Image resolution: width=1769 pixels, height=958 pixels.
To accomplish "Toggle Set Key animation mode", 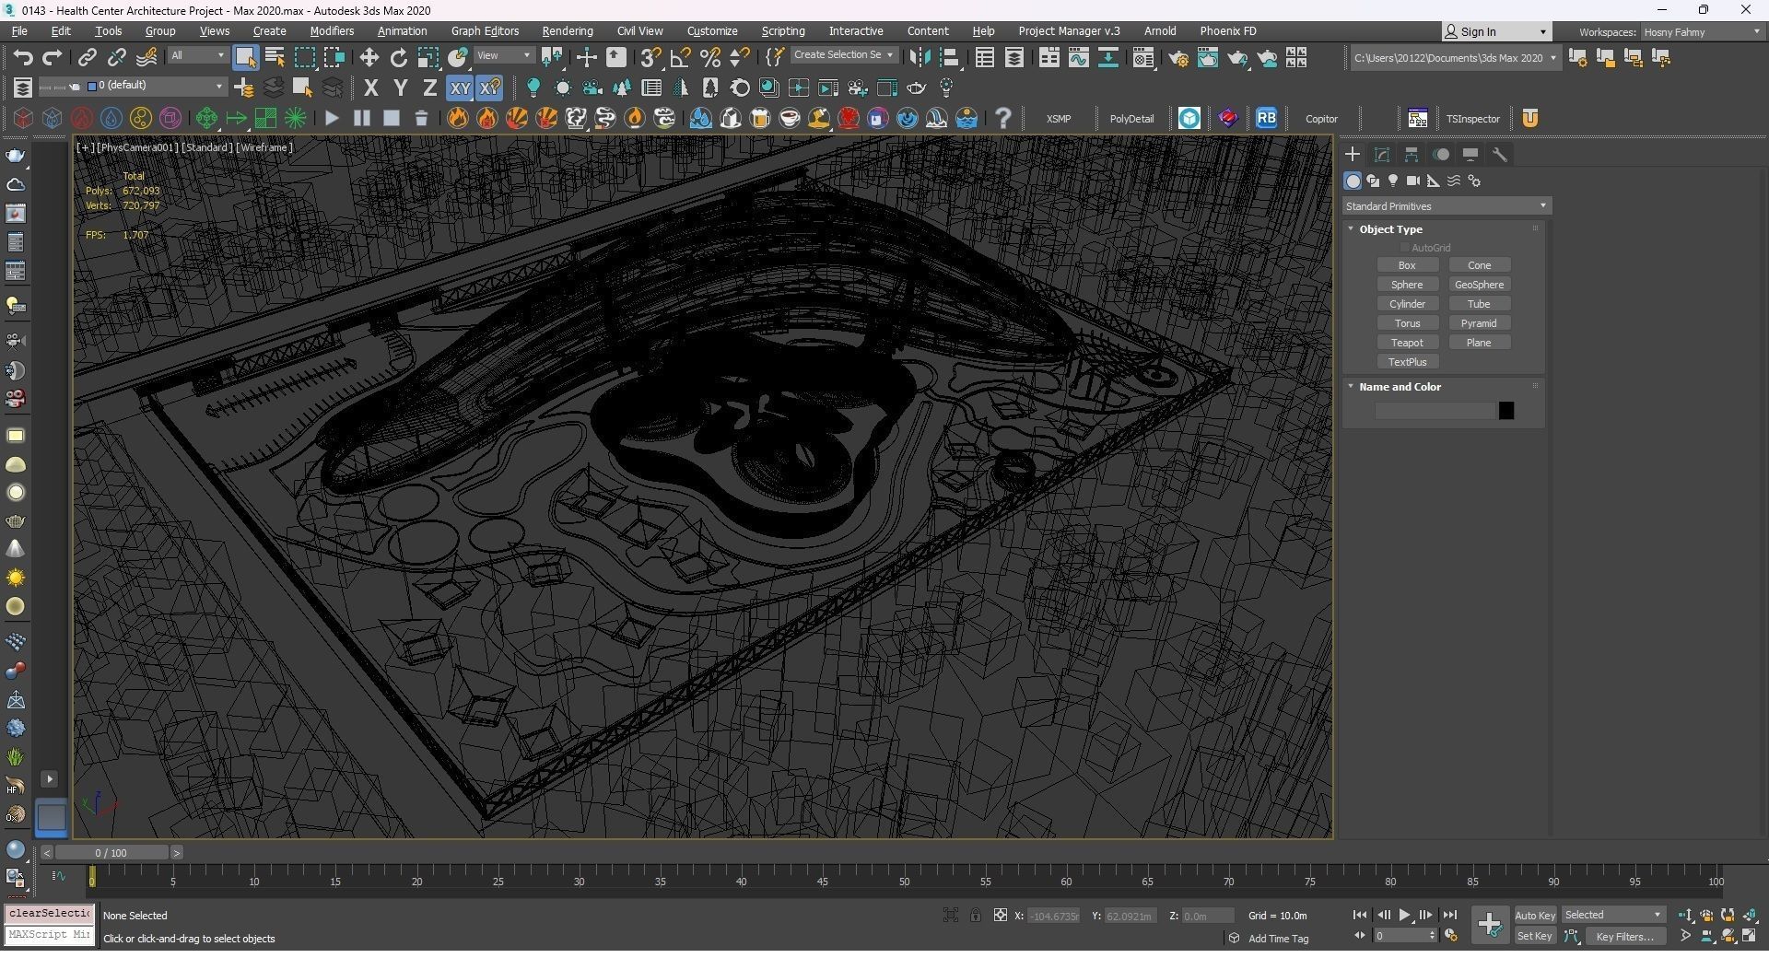I will [x=1535, y=937].
